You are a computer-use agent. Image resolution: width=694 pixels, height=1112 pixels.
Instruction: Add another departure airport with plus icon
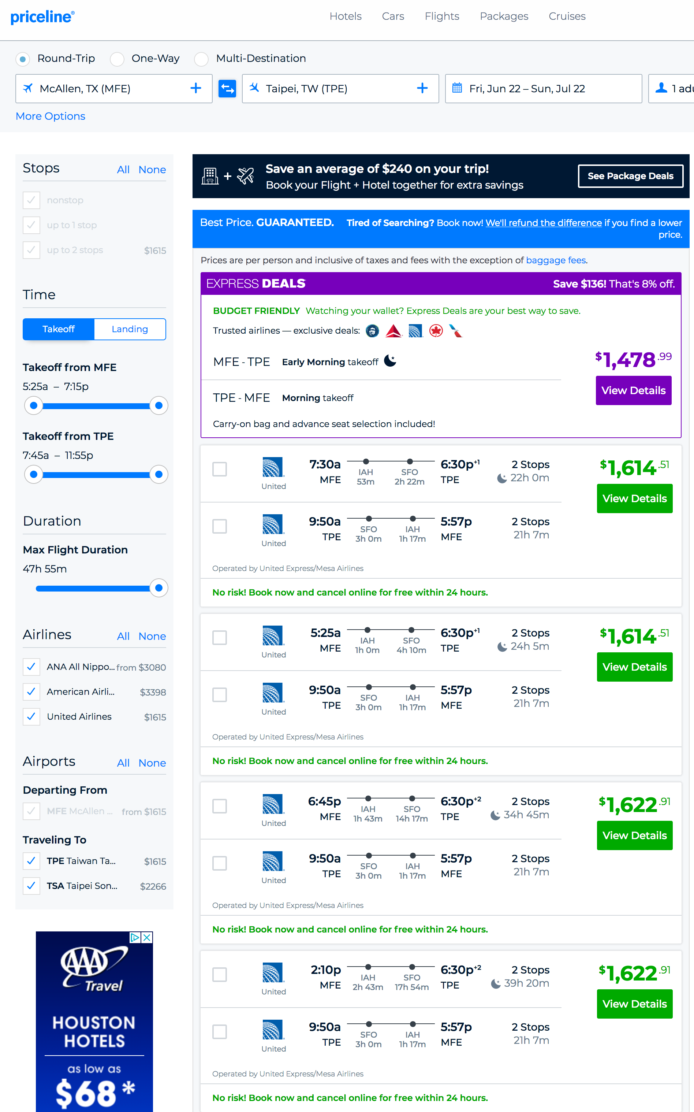click(196, 88)
